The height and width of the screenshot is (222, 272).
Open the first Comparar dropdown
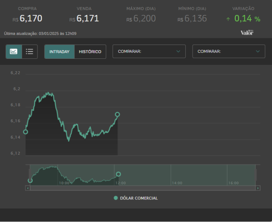click(149, 51)
